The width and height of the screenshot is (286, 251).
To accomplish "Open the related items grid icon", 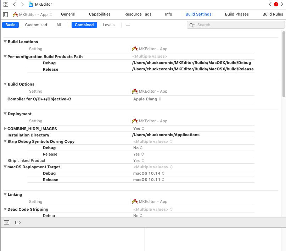I will tap(6, 4).
